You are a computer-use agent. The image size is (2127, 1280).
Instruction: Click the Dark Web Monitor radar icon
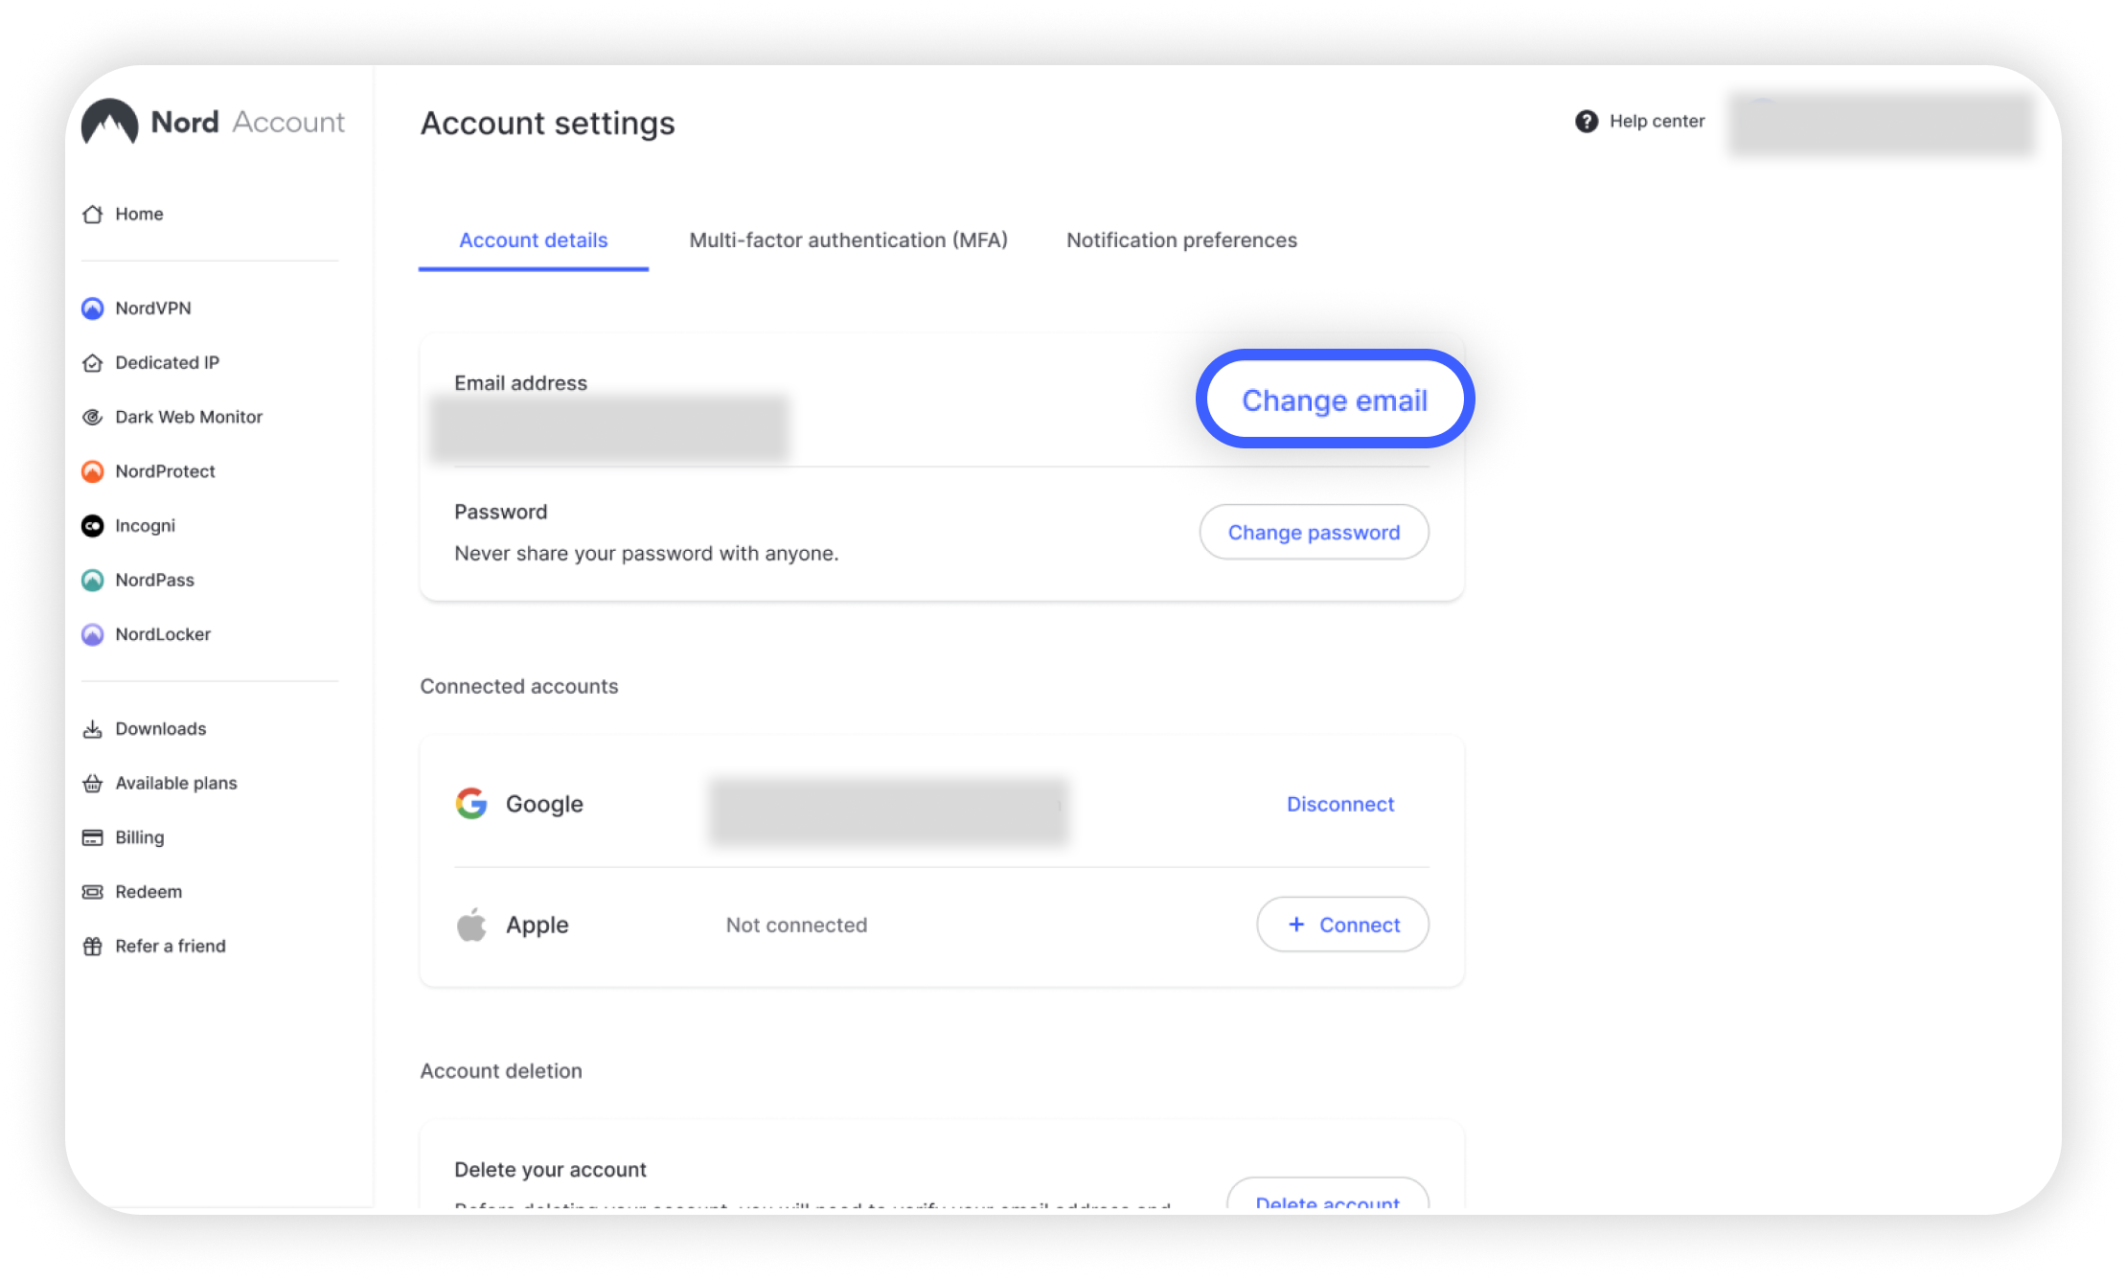(93, 417)
